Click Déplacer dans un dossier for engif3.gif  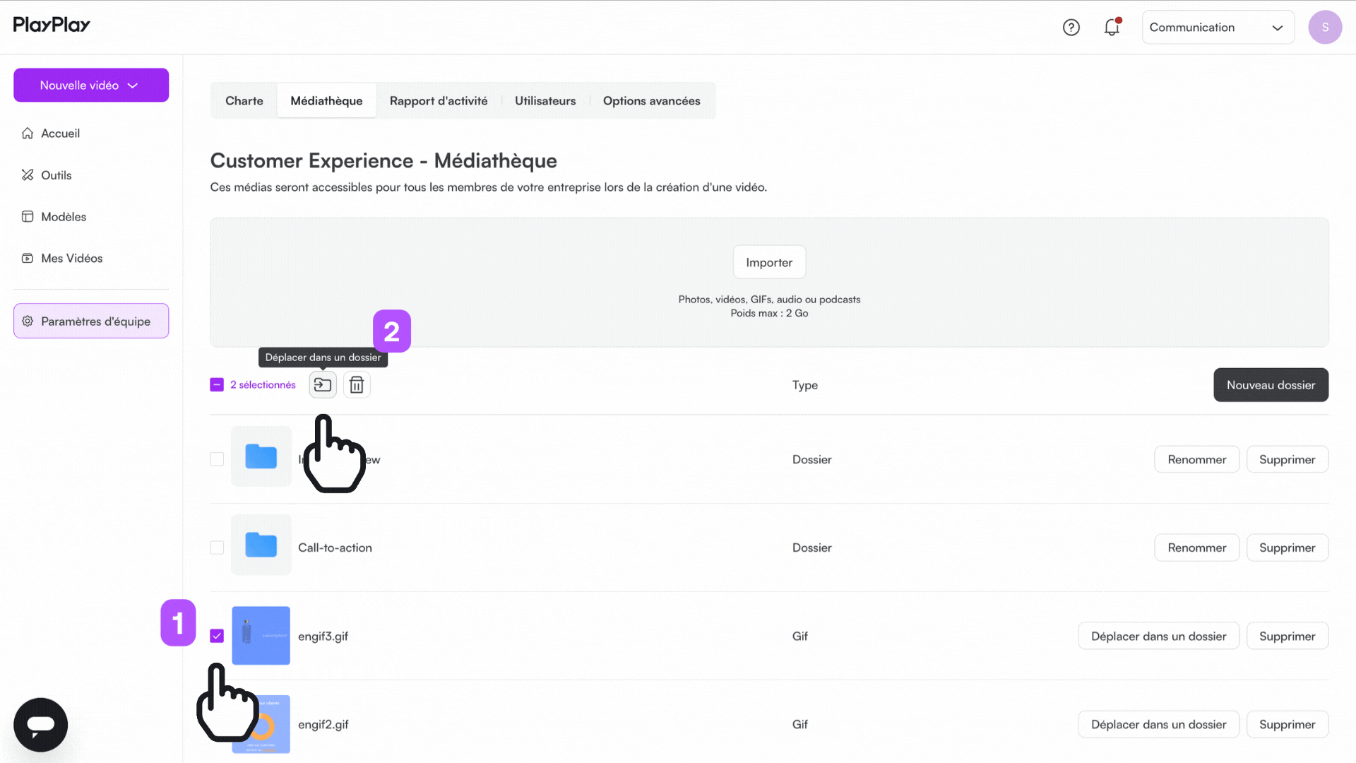(x=1158, y=636)
